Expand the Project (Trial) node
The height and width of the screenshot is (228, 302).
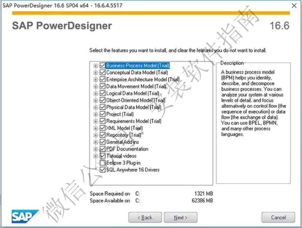pos(95,114)
